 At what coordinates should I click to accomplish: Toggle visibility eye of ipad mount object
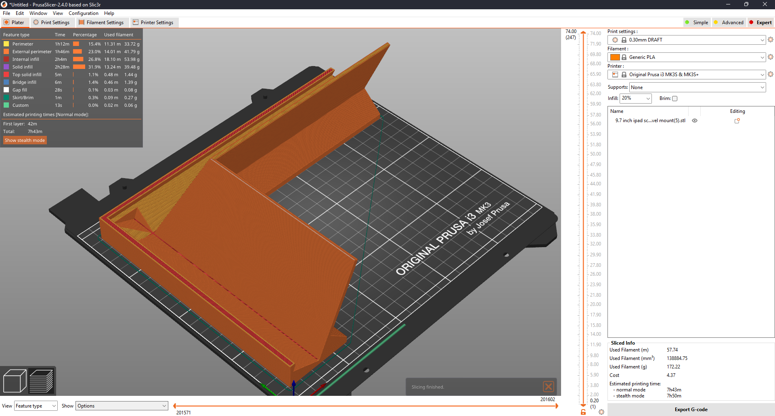(695, 121)
